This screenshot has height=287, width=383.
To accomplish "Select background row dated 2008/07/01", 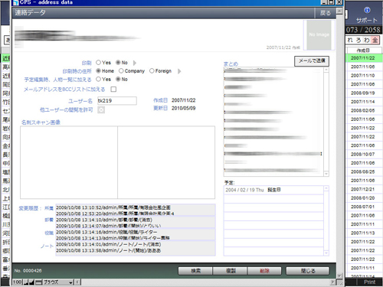I will pos(364,207).
